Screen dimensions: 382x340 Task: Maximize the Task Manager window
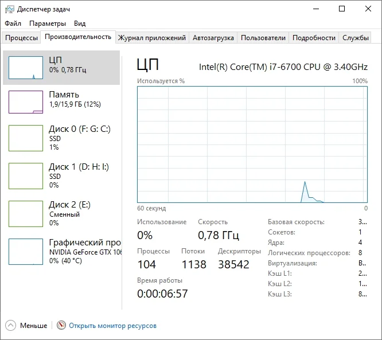(x=342, y=9)
